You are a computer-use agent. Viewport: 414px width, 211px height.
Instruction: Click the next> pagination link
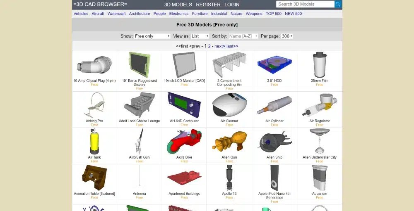coord(220,46)
